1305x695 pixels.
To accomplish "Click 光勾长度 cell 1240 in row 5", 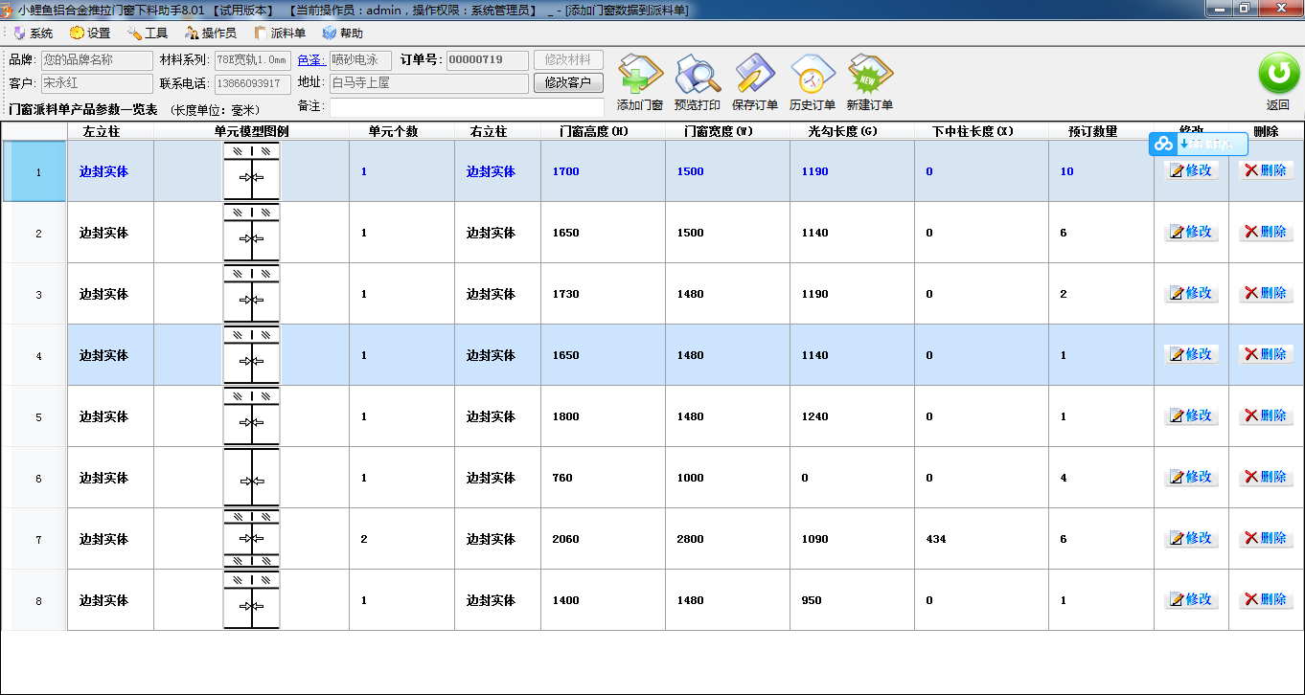I will pos(852,416).
